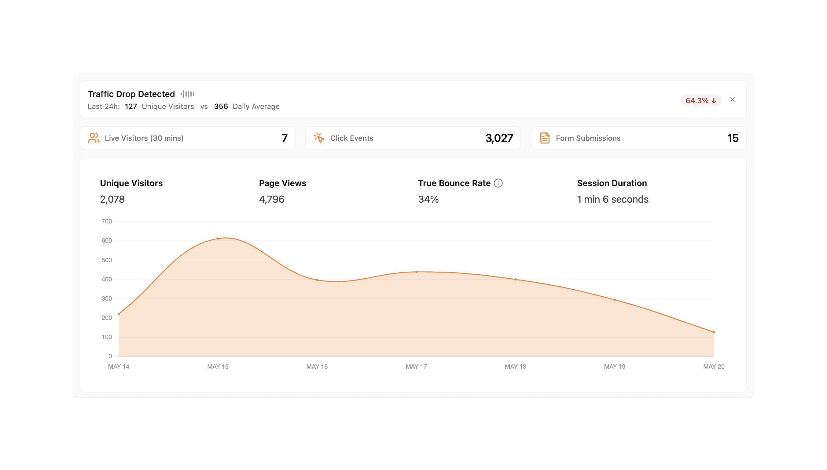Click the 300 y-axis label
The image size is (827, 470).
(107, 298)
